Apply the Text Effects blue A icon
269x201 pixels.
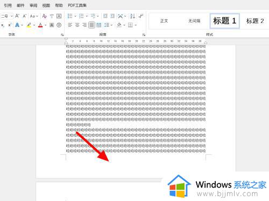pyautogui.click(x=17, y=25)
